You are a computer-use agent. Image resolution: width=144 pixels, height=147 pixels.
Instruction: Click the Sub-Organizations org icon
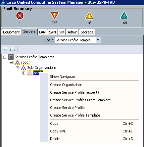[23, 68]
